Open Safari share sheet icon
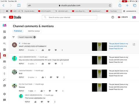 120,5
